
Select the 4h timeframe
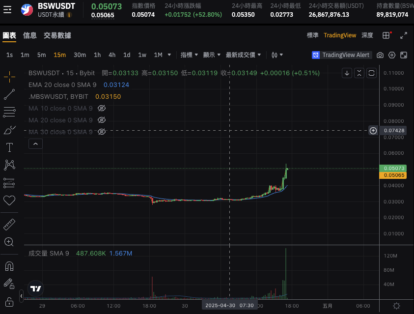(x=112, y=55)
